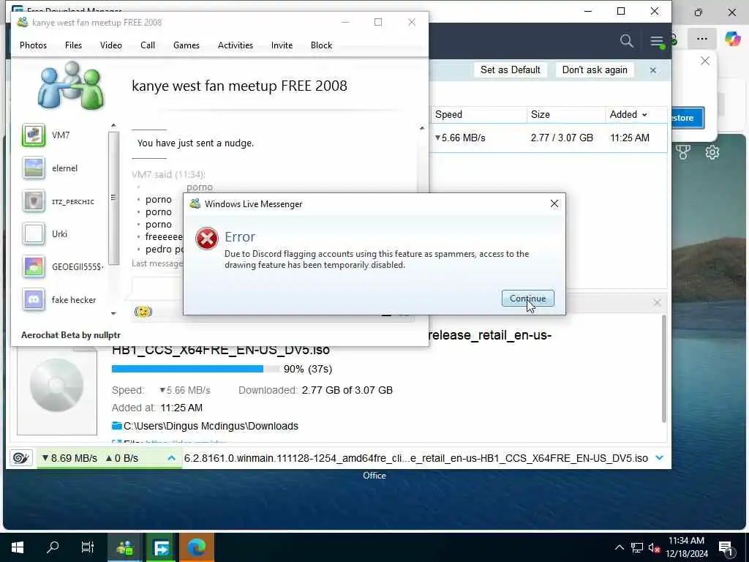Click Block in the chat menu bar

(321, 45)
